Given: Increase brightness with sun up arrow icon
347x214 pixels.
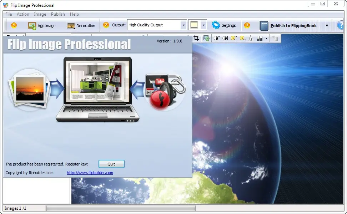Looking at the screenshot, I should pos(234,38).
